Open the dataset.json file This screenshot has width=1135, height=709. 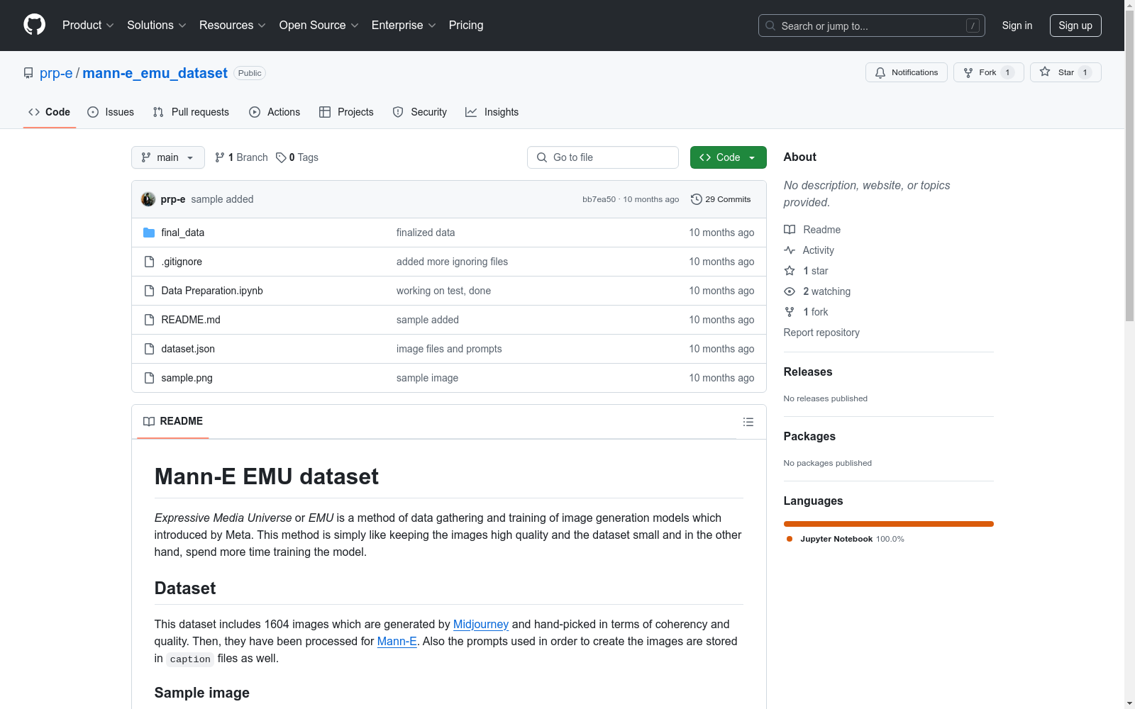188,349
